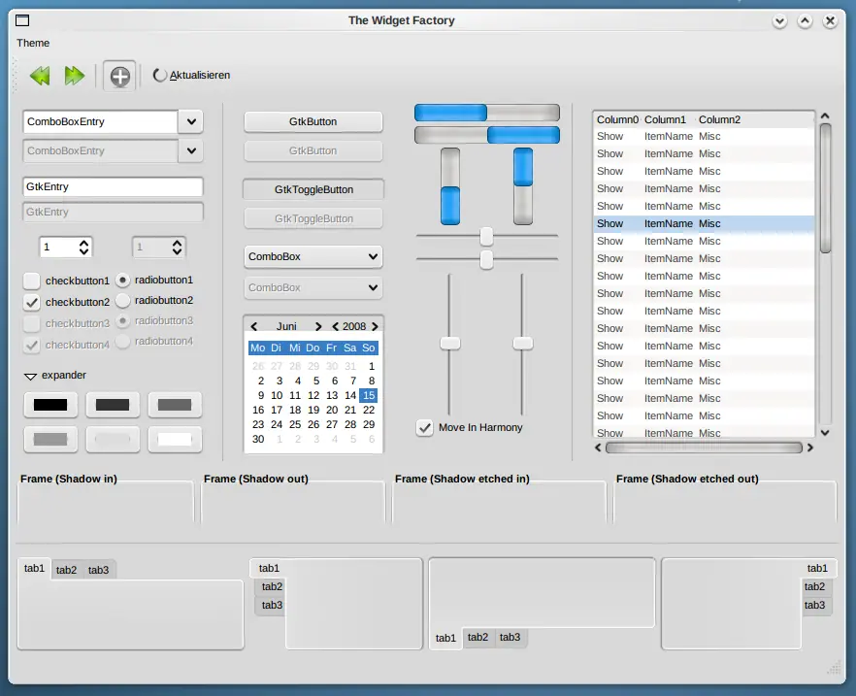Select tab3 in left-tabs notebook

coord(272,605)
